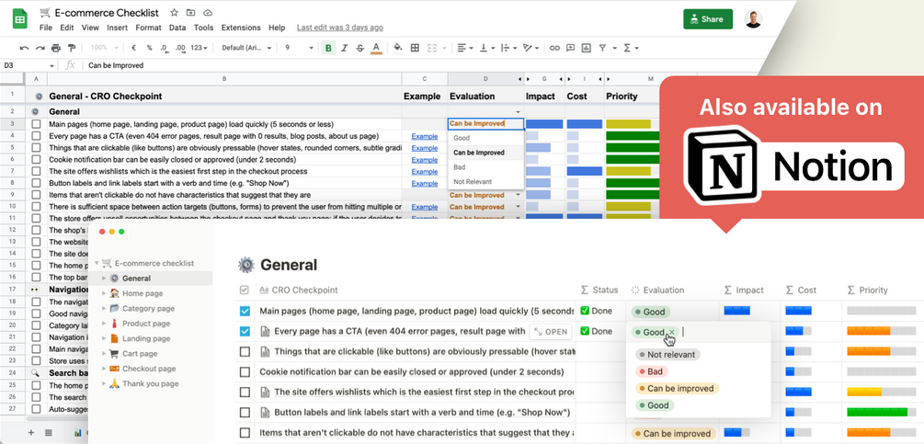Open the Extensions menu
Screen dimensions: 924x444
click(241, 28)
